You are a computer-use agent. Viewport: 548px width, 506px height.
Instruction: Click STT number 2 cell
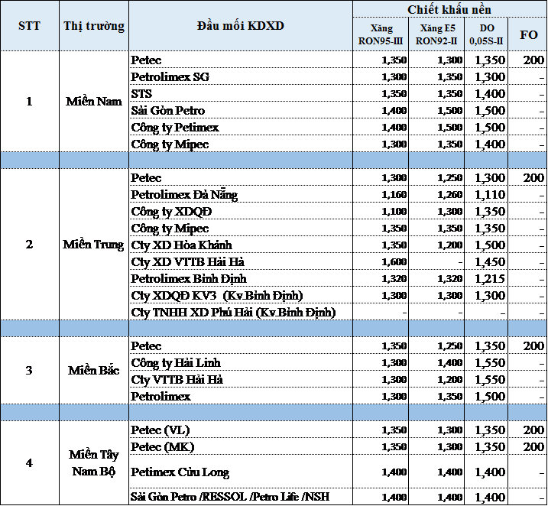[x=30, y=245]
